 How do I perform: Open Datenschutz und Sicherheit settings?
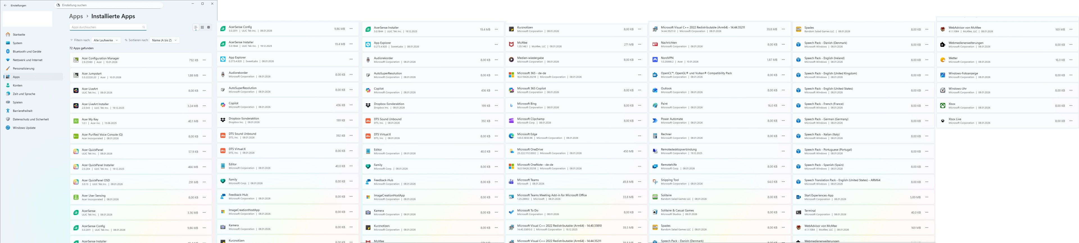click(x=33, y=119)
